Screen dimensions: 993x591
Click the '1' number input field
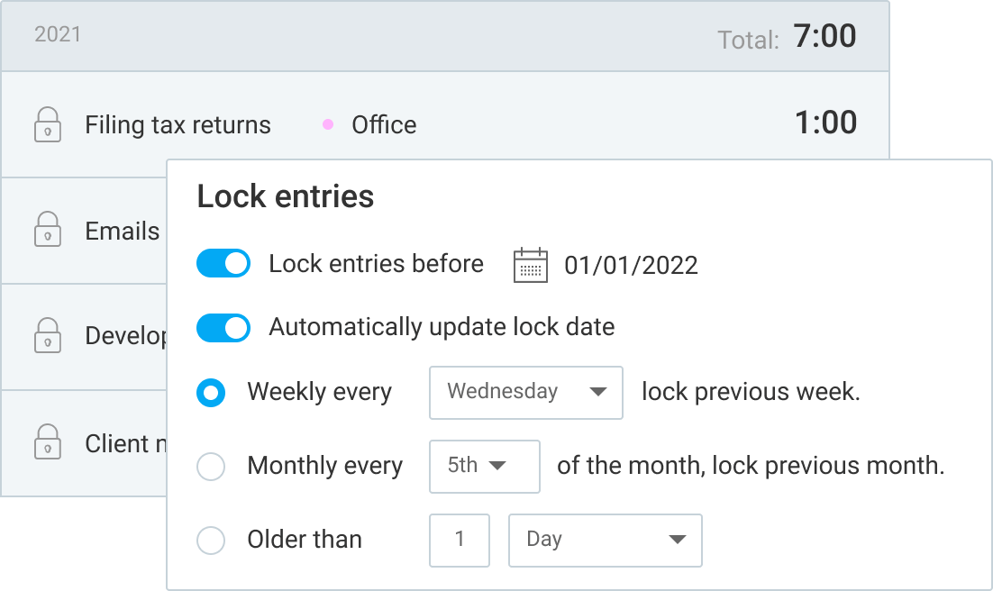point(460,541)
